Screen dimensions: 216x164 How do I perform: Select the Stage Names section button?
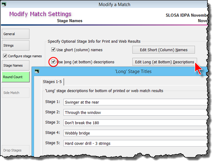click(16, 65)
